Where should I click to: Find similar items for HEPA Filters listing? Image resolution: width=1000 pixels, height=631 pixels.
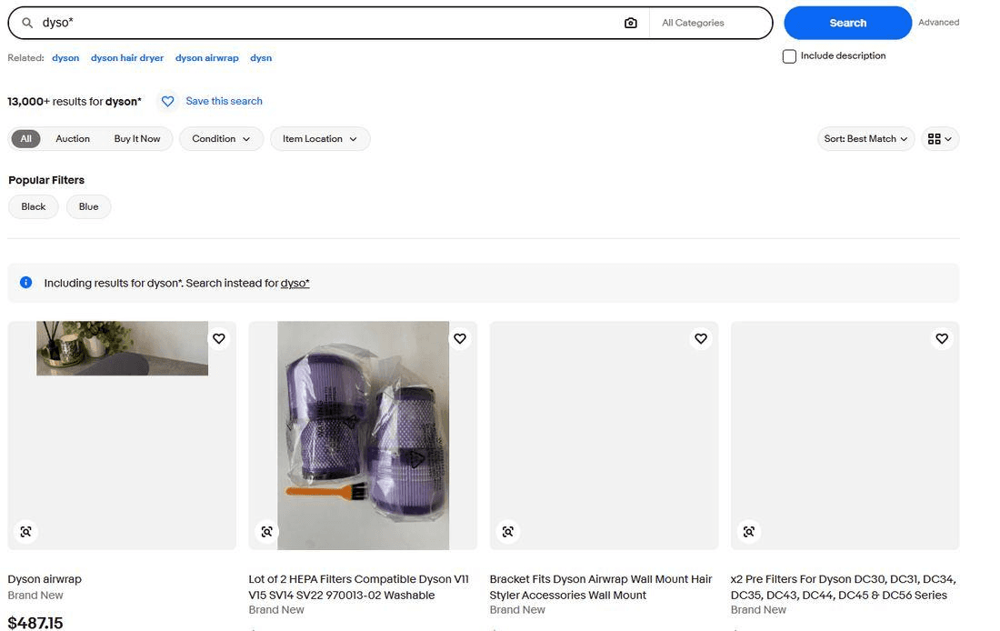266,532
